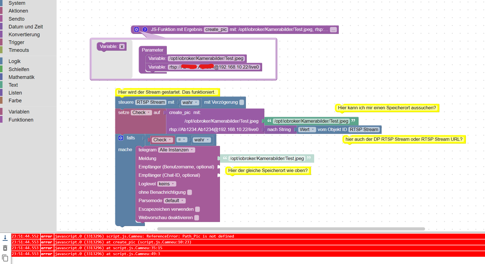485x264 pixels.
Task: Select comment 'Hier der gleiche Speicherort wie oben?'
Action: coord(268,171)
